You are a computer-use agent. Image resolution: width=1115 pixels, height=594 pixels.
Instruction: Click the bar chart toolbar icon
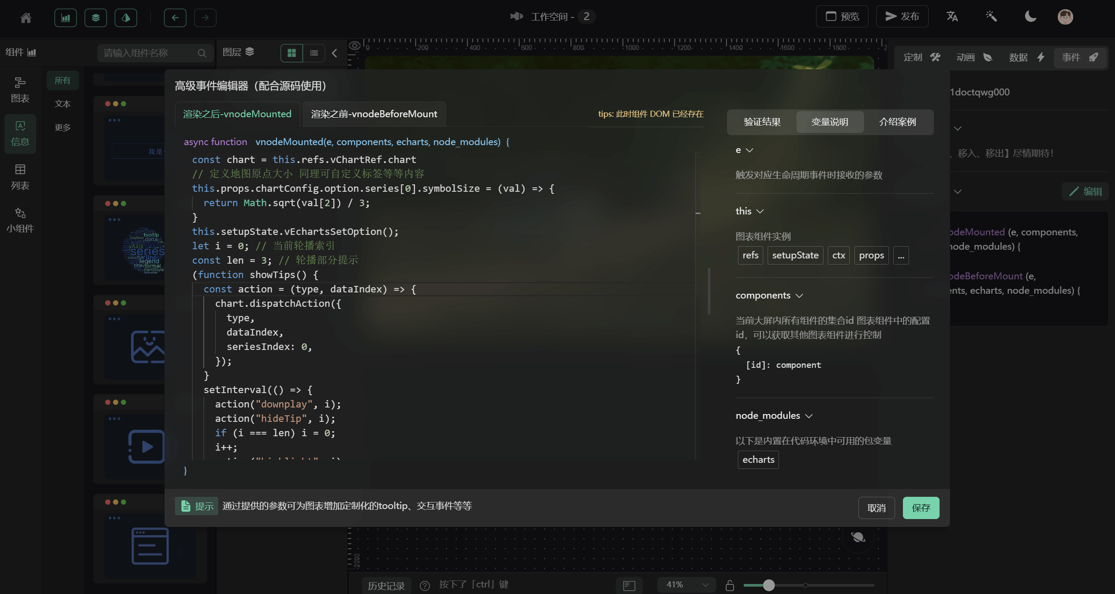tap(65, 17)
